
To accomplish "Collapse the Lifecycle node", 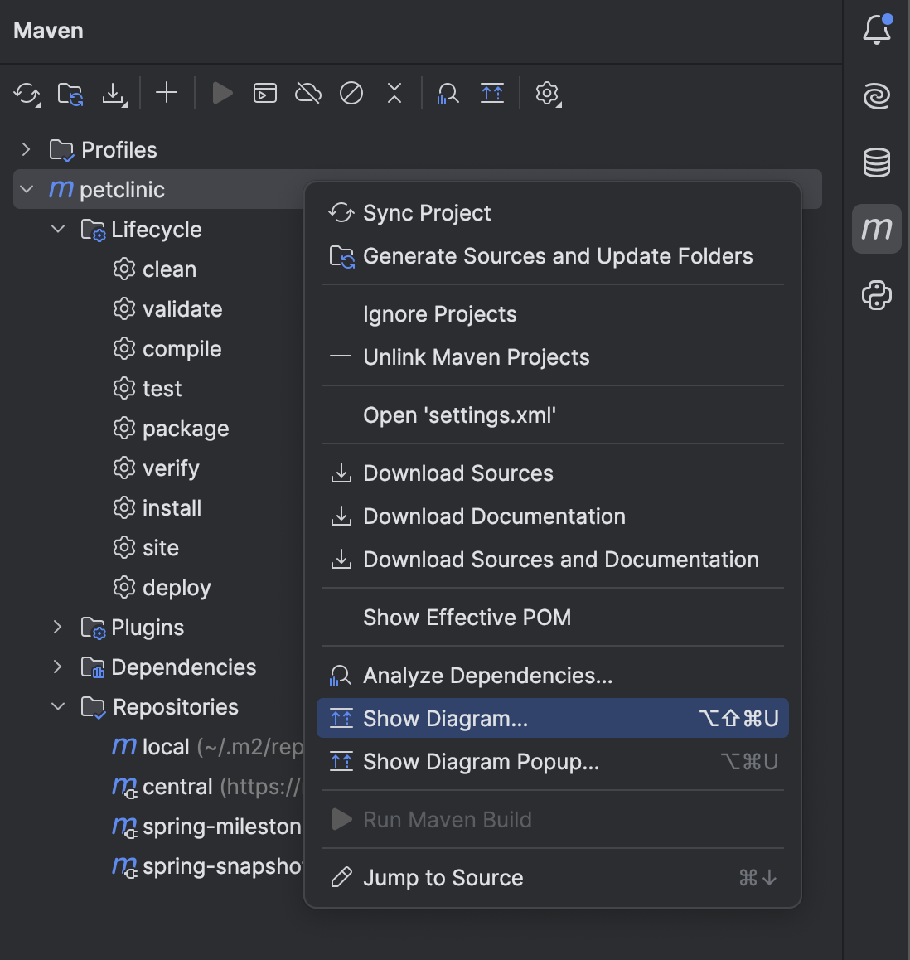I will (x=57, y=230).
